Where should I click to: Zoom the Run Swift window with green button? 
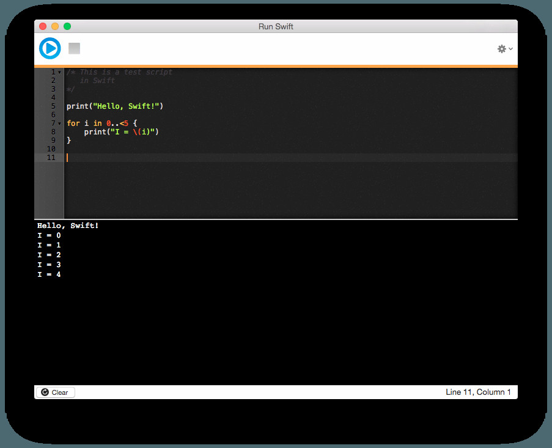[x=67, y=26]
